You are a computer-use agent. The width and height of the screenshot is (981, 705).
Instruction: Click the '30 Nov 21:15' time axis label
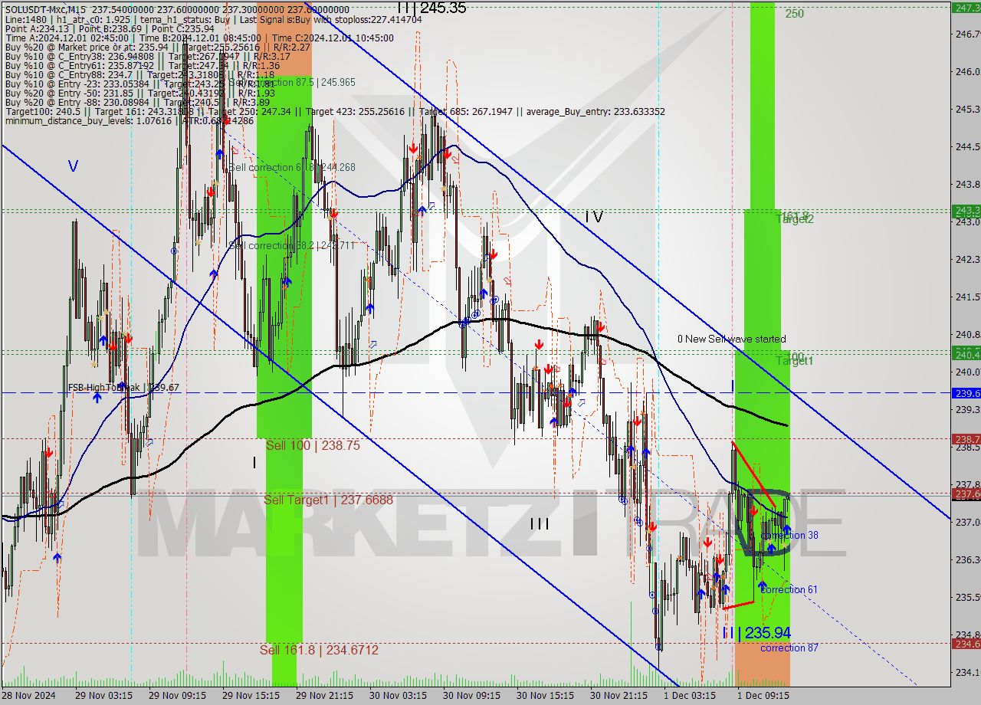[x=618, y=696]
